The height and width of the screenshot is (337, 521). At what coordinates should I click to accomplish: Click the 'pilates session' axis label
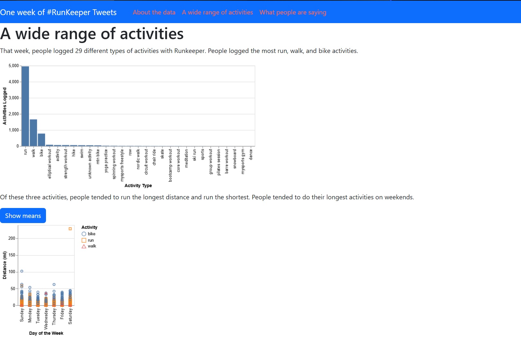point(219,162)
